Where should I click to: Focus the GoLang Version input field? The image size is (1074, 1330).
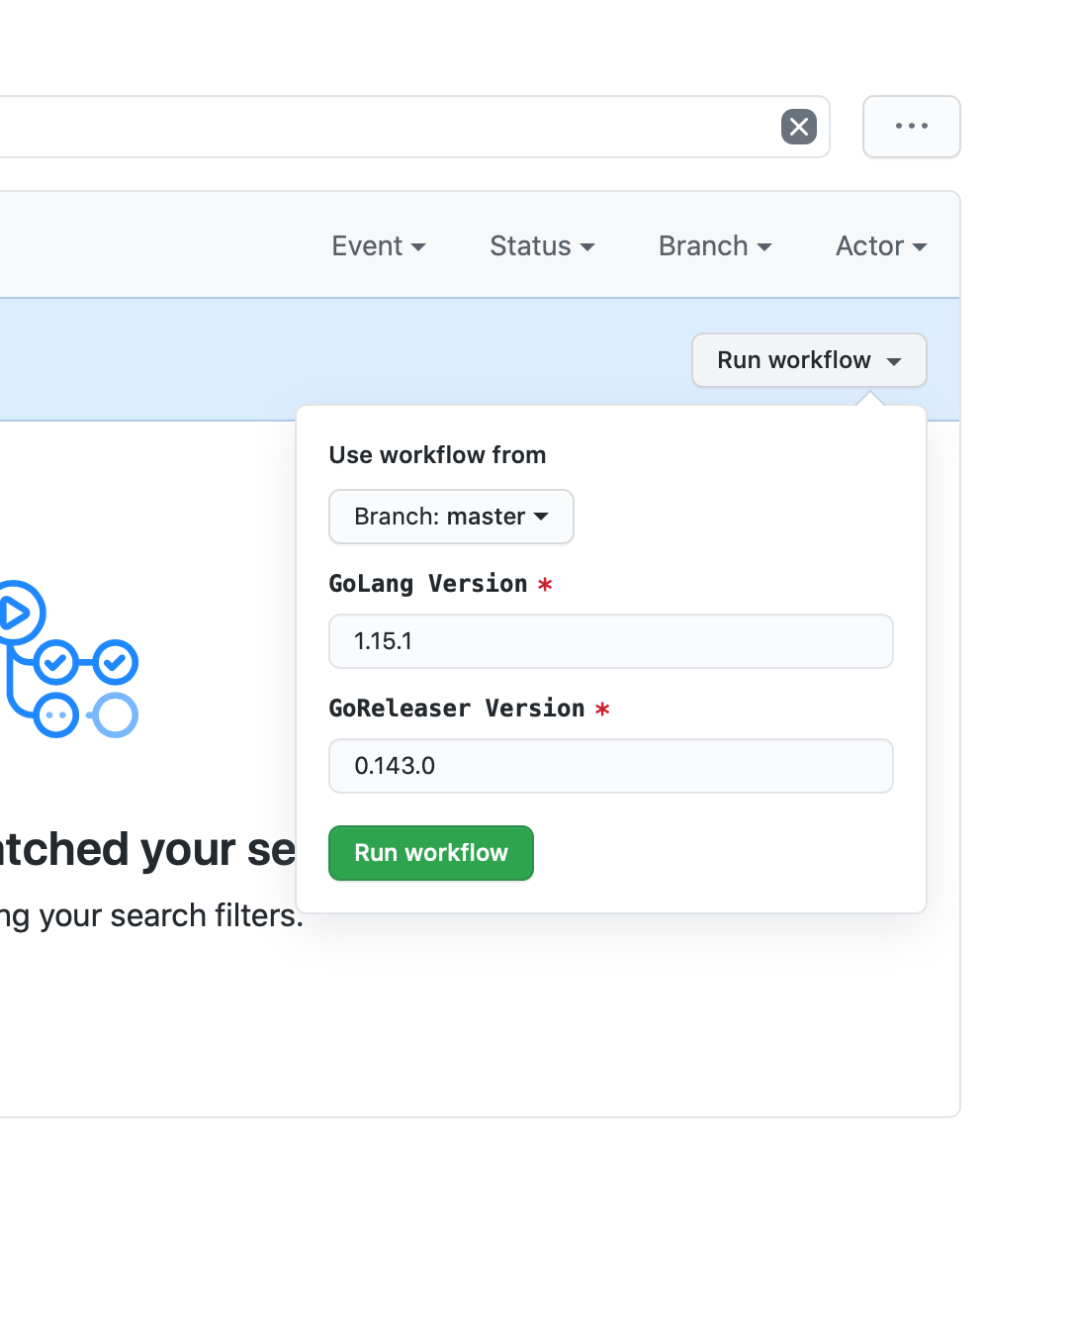click(611, 641)
